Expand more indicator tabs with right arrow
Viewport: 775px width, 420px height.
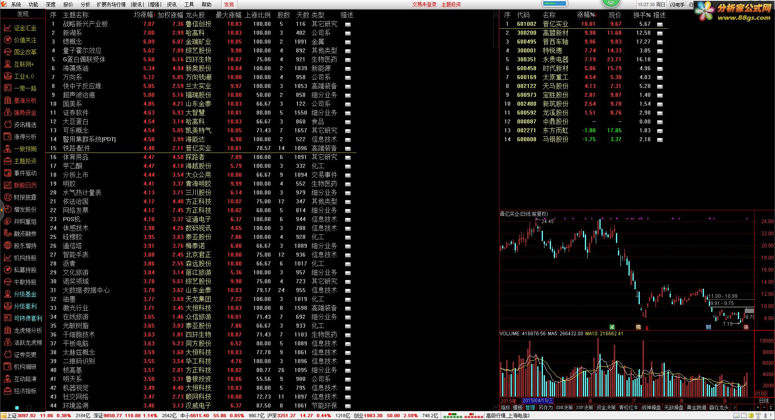pyautogui.click(x=735, y=407)
